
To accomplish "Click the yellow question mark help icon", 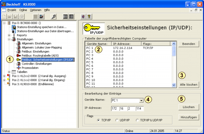I will coord(89,17).
